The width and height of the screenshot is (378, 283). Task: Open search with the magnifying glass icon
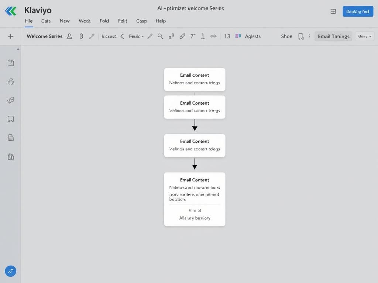(x=161, y=36)
